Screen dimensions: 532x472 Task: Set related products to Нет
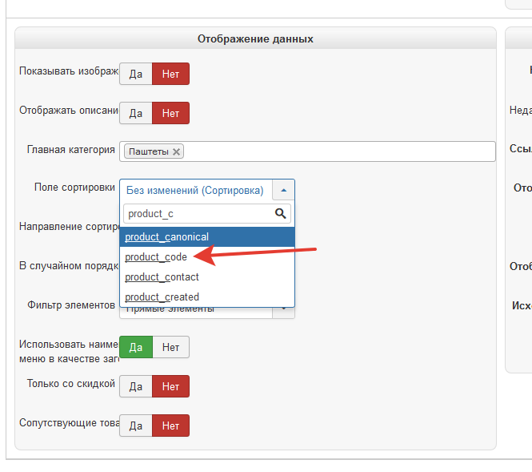(x=170, y=426)
